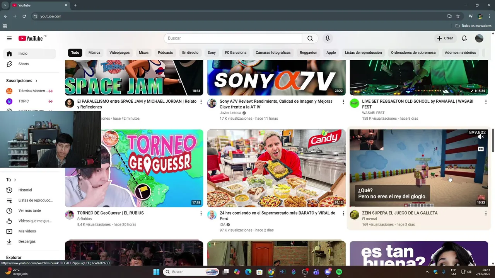Toggle CC subtitles on preview video
The width and height of the screenshot is (495, 278).
pyautogui.click(x=481, y=149)
